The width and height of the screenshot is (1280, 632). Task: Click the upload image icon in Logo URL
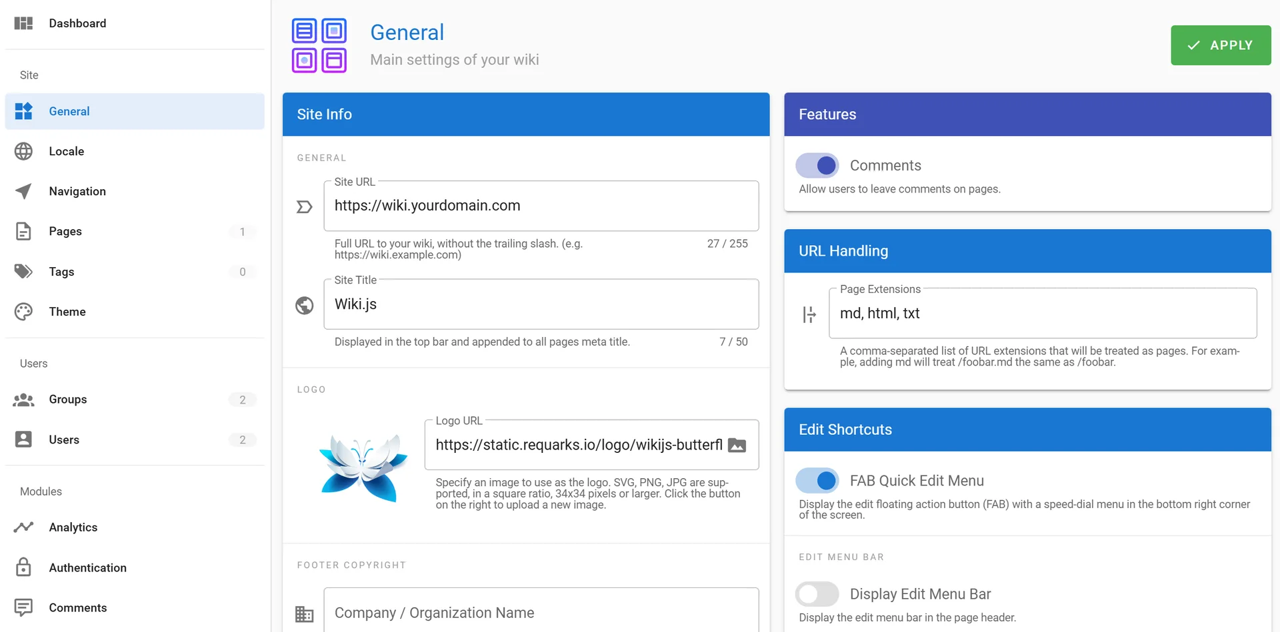737,445
